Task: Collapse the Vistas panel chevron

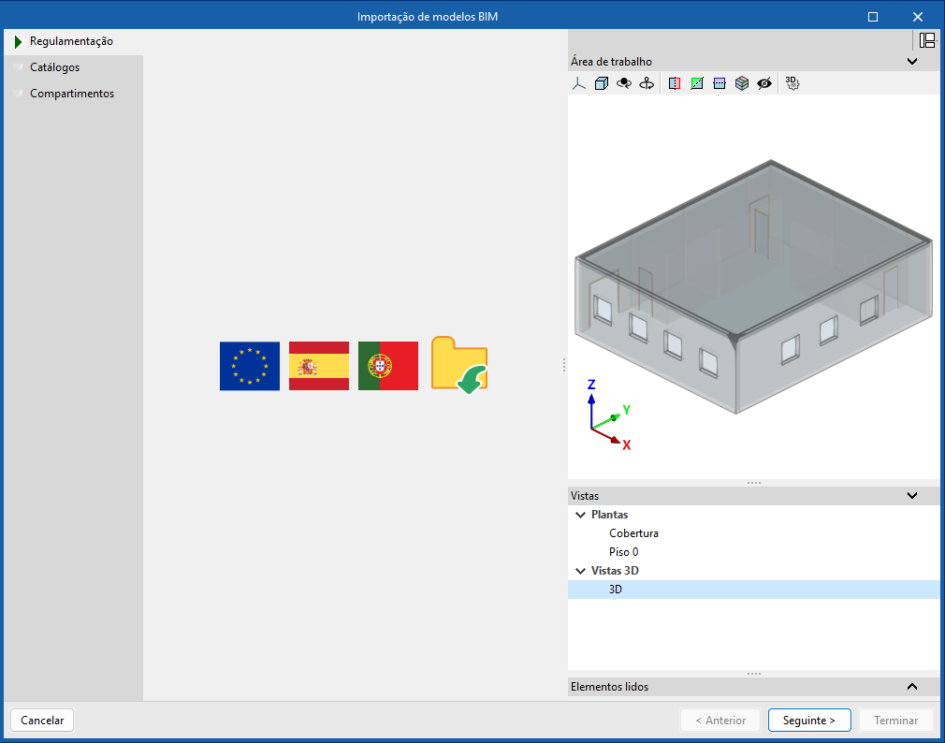Action: click(x=912, y=495)
